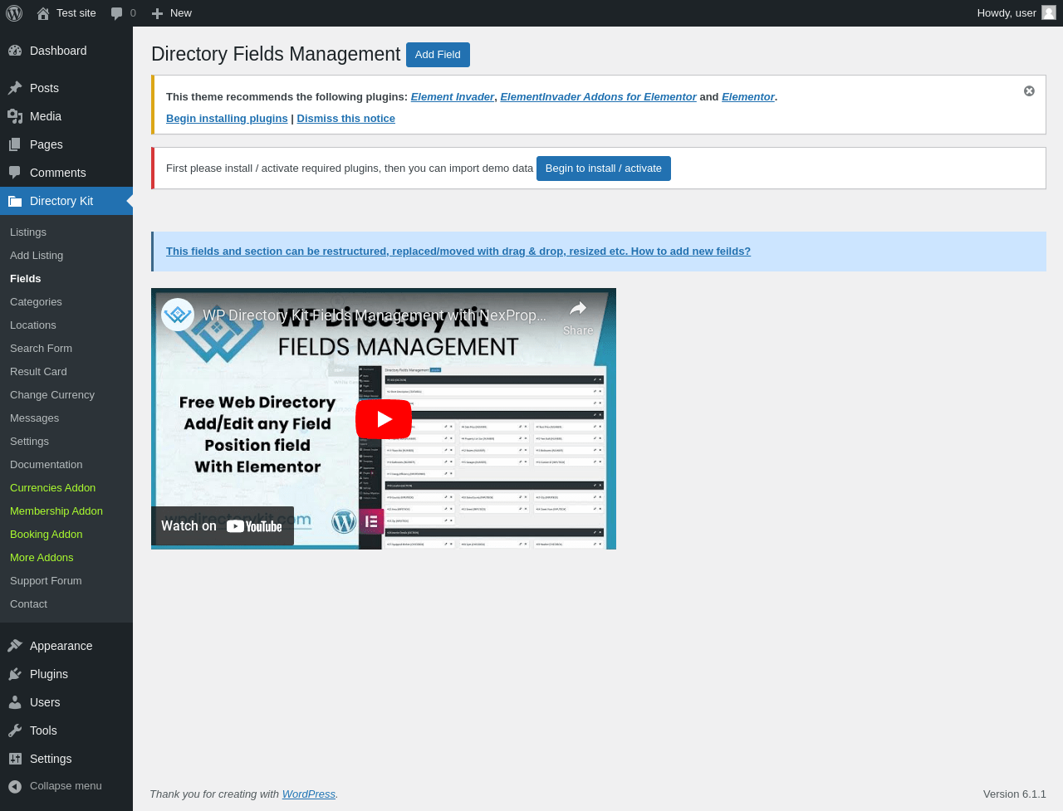Click the Media icon in sidebar
This screenshot has height=811, width=1063.
pos(15,116)
